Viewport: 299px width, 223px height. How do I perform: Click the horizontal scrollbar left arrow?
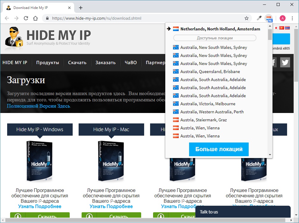[3, 220]
